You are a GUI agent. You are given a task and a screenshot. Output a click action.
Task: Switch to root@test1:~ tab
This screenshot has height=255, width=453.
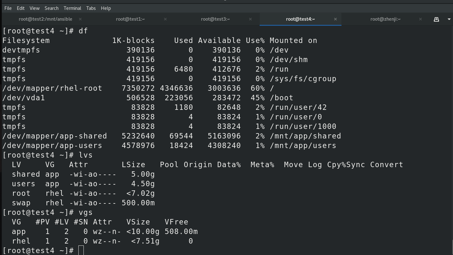(130, 19)
